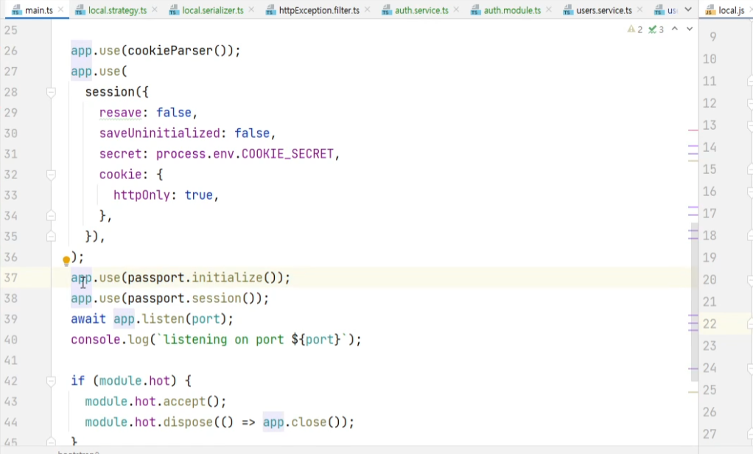Close the local.serializer.ts tab
The height and width of the screenshot is (454, 753).
click(x=251, y=10)
